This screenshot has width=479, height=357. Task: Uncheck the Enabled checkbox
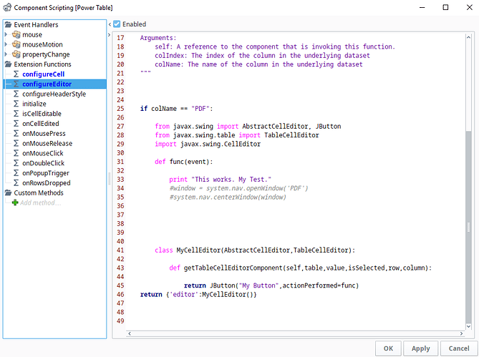[117, 24]
